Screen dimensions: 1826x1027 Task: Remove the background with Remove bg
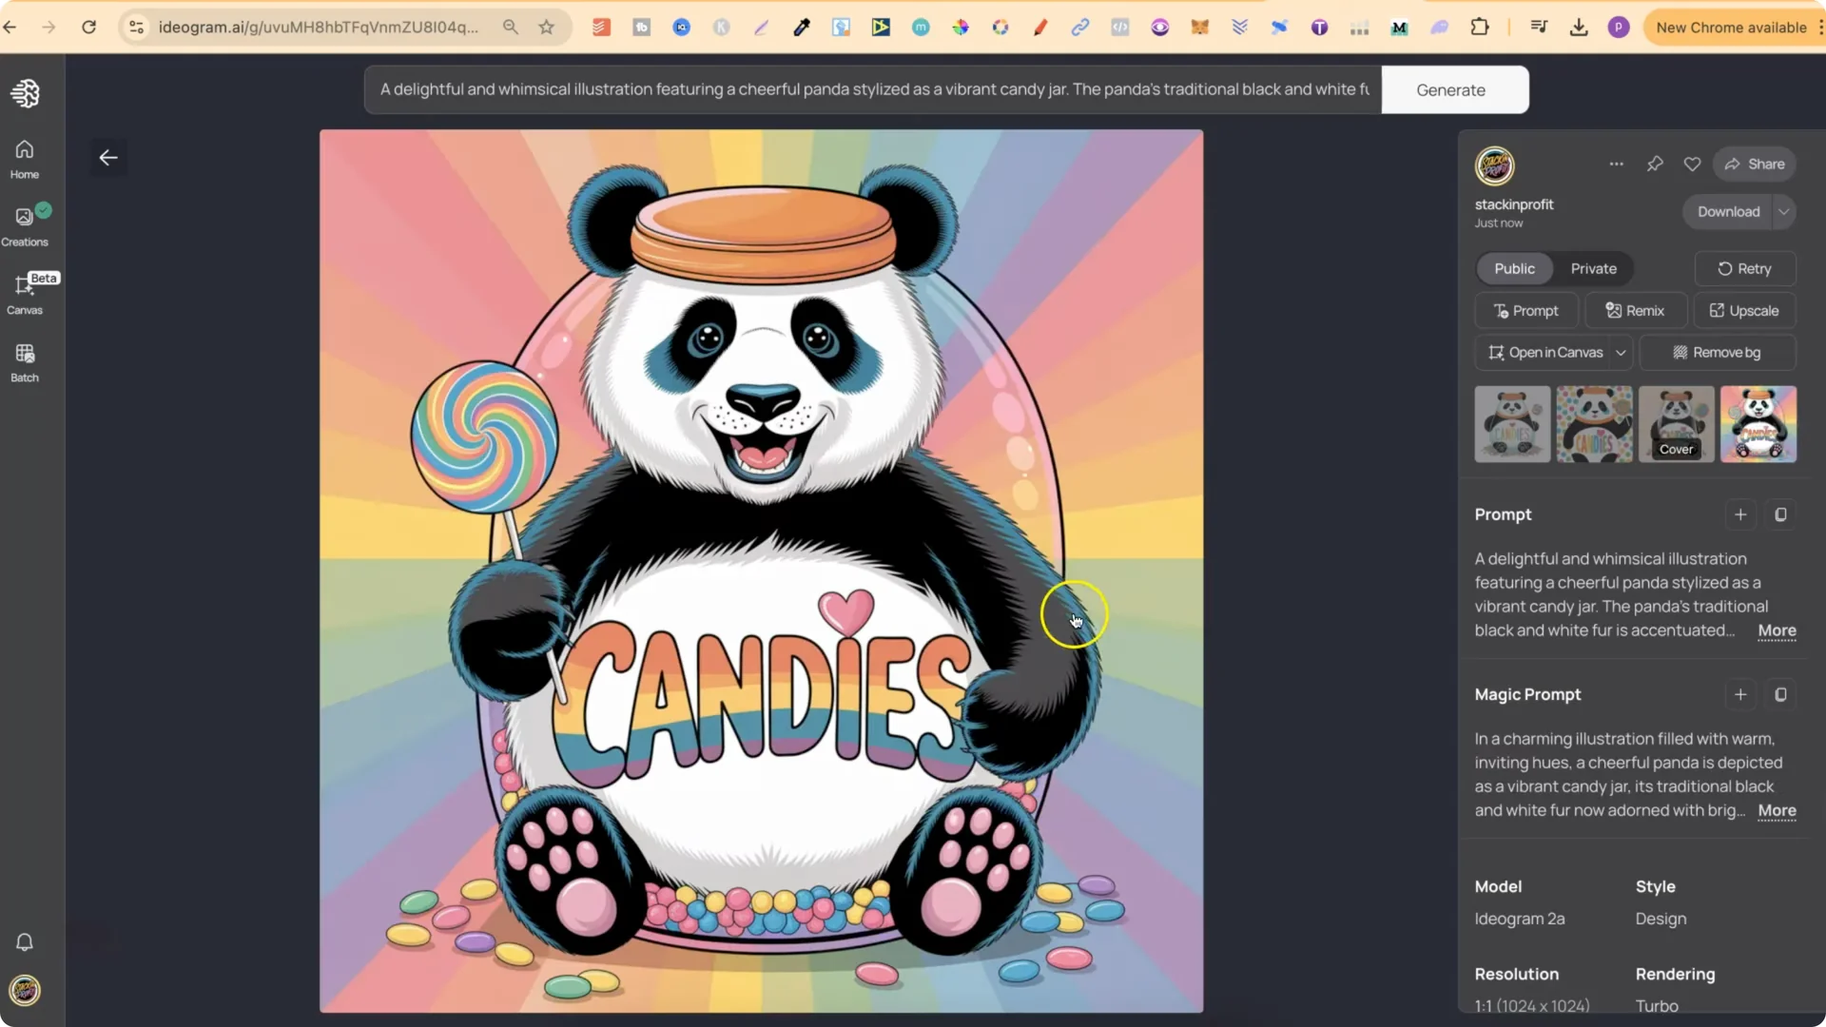(x=1718, y=352)
